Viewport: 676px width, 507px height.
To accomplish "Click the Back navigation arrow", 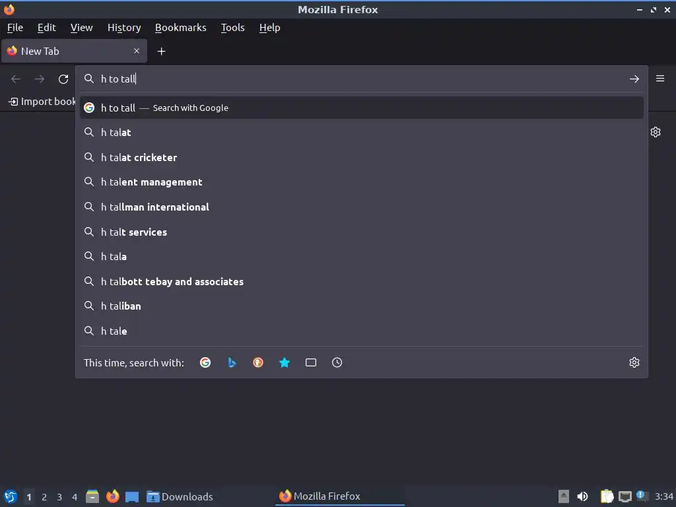I will click(x=16, y=79).
